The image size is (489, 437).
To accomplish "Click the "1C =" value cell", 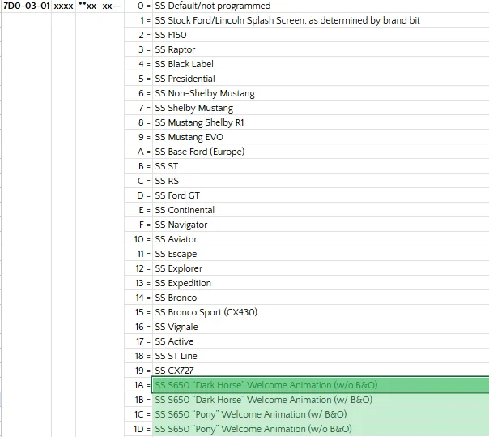I will [x=138, y=413].
